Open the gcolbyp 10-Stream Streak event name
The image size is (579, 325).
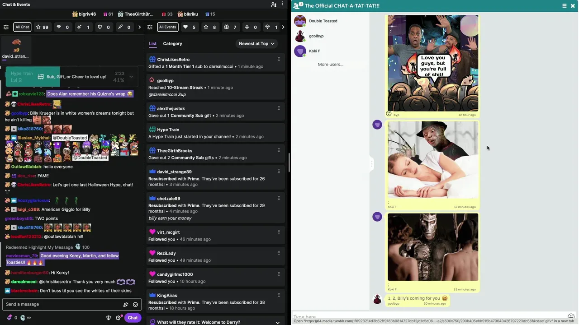tap(165, 80)
